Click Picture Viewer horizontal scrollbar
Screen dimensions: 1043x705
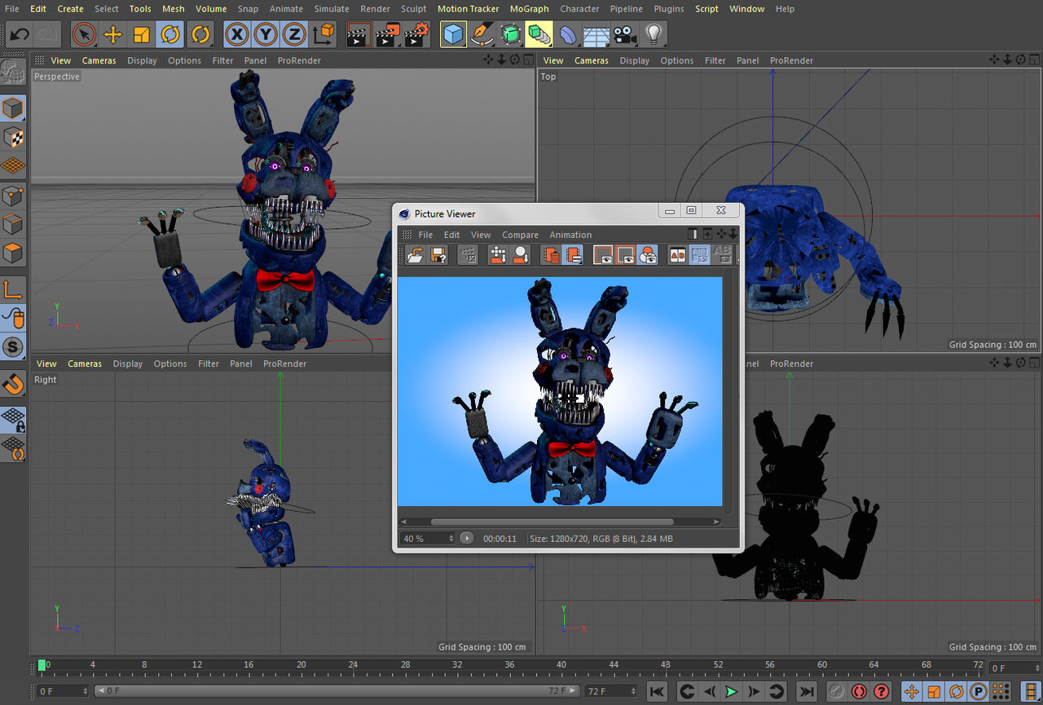pos(552,522)
